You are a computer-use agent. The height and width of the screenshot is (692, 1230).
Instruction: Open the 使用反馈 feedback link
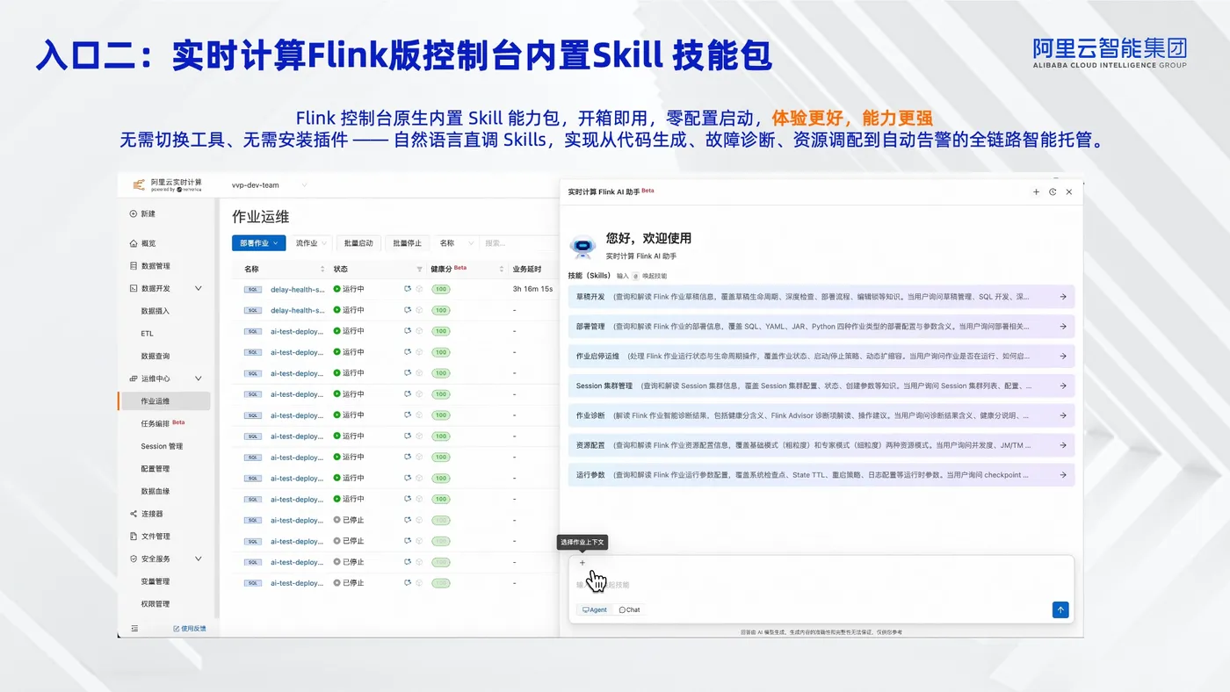coord(190,628)
